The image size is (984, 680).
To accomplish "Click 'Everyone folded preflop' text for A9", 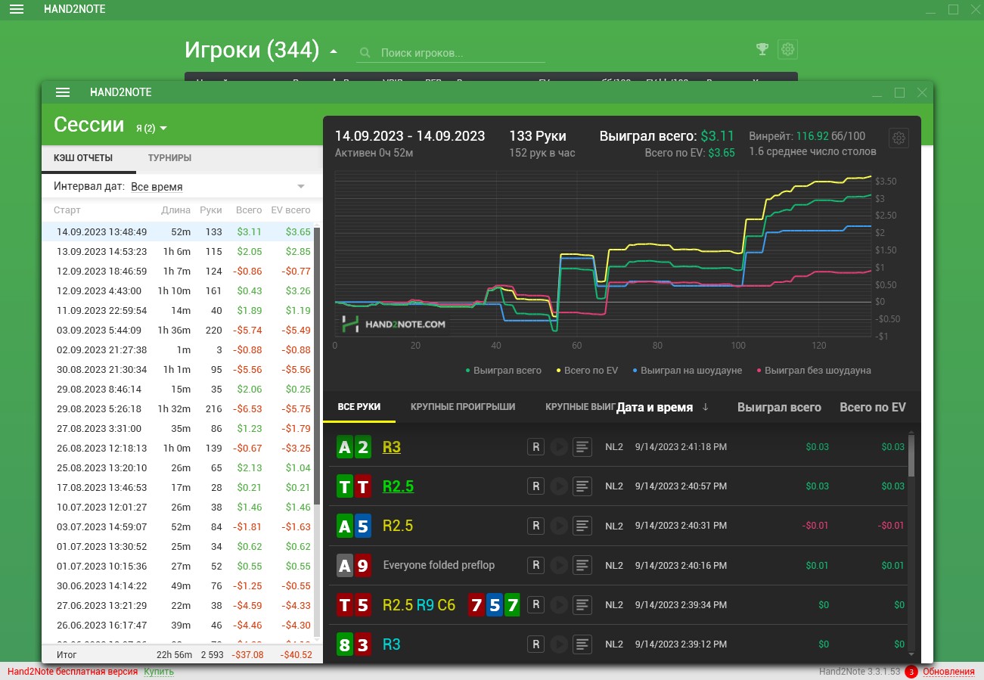I will (x=439, y=565).
